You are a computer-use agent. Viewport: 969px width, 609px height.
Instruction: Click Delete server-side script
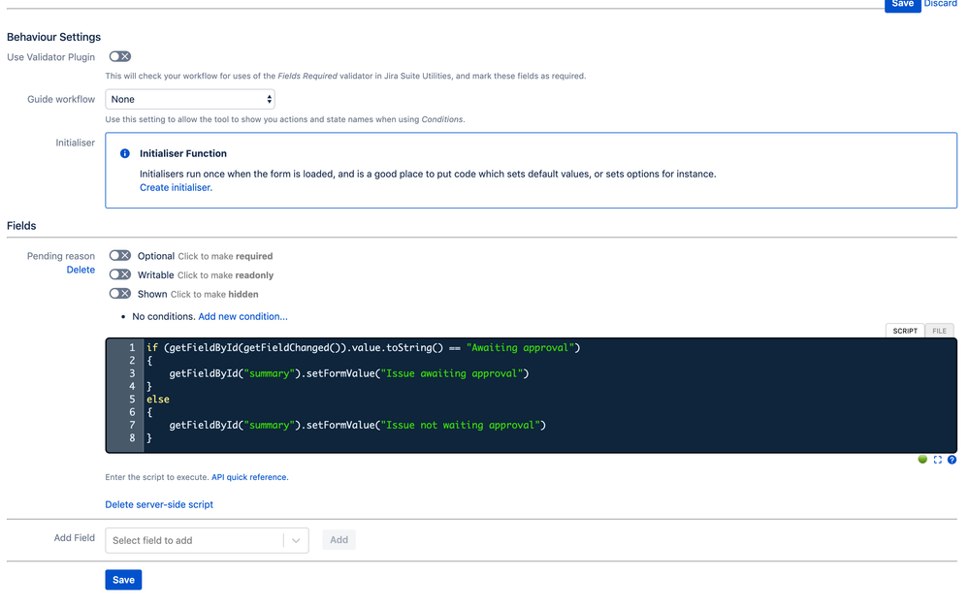coord(158,504)
